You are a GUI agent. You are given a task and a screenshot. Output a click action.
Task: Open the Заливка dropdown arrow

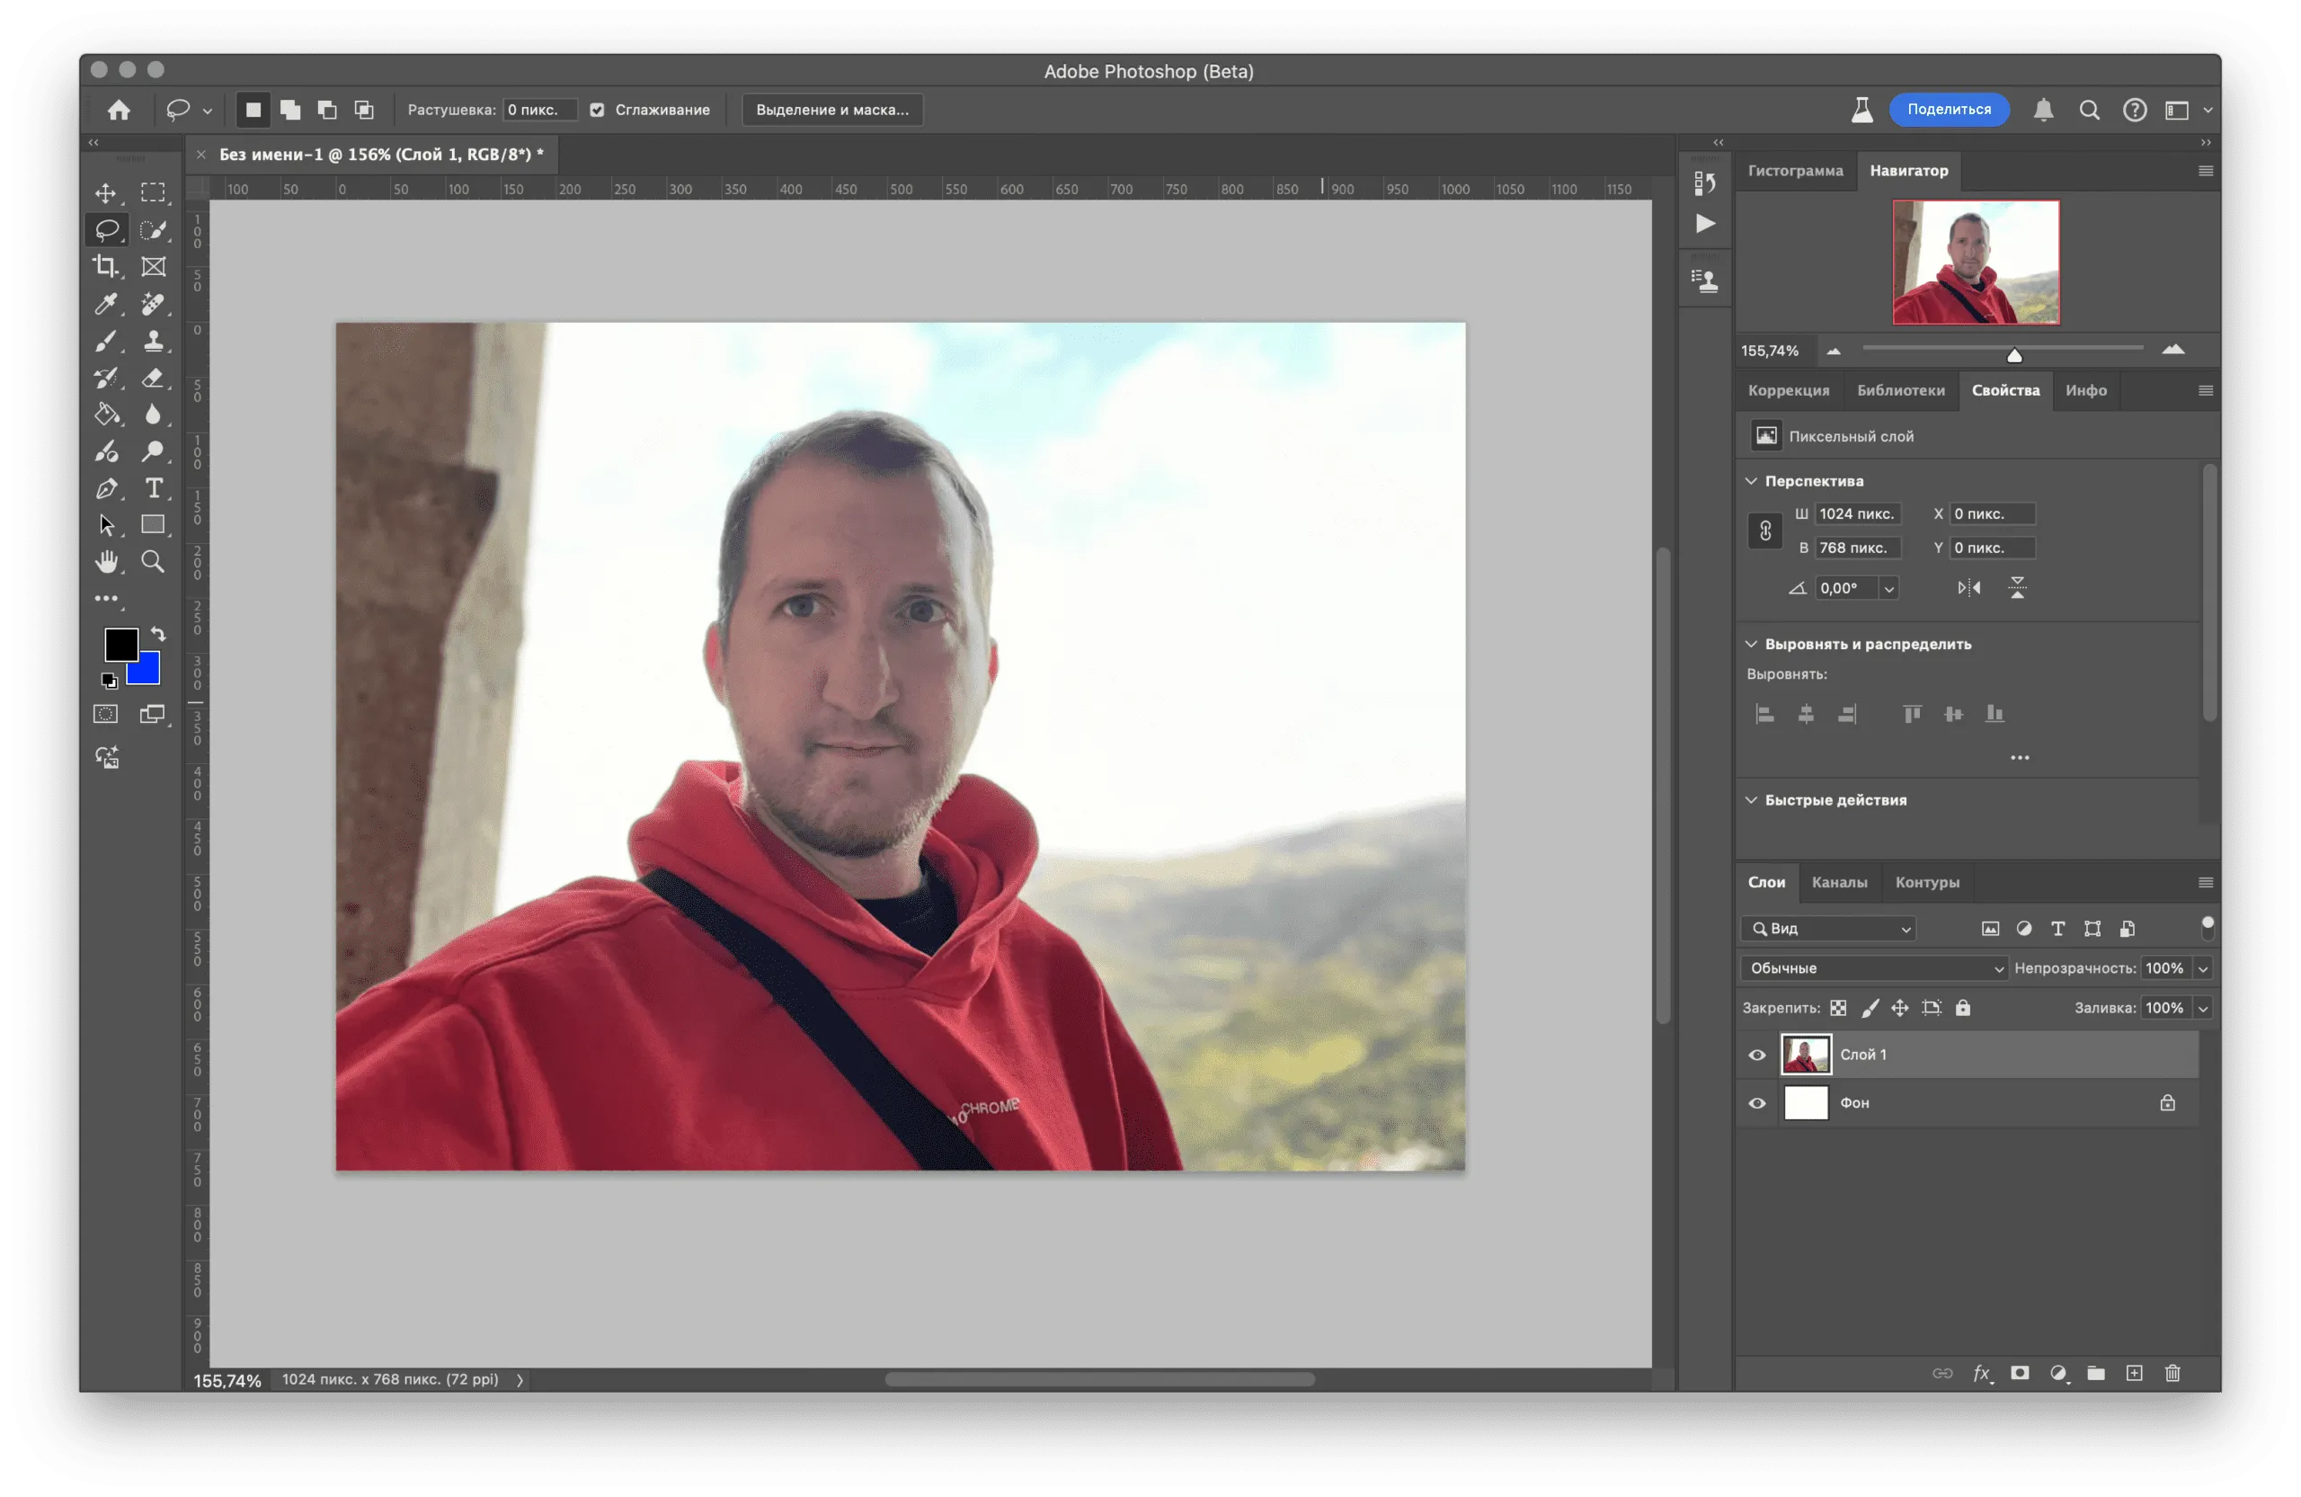click(2202, 1009)
